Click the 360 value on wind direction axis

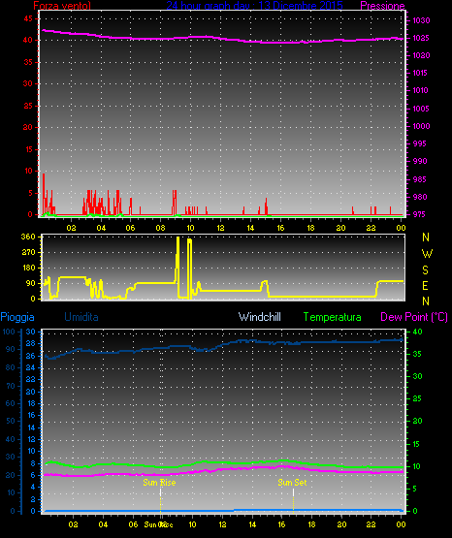pyautogui.click(x=28, y=237)
